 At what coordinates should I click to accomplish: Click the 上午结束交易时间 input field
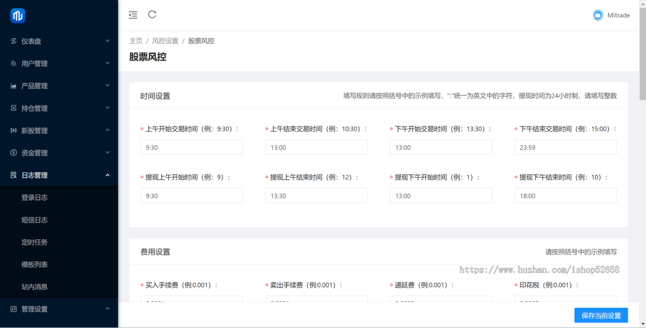click(x=317, y=147)
